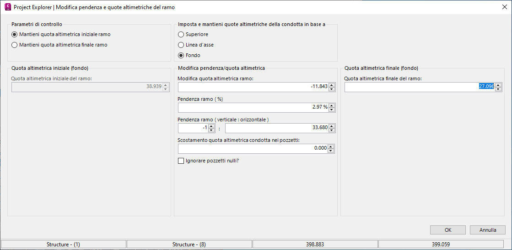Choose the Superiore radio option

(x=181, y=34)
